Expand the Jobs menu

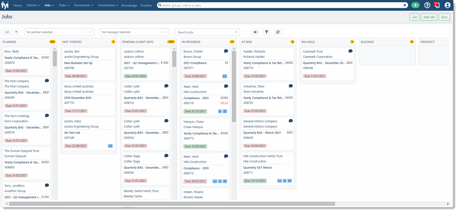[49, 5]
